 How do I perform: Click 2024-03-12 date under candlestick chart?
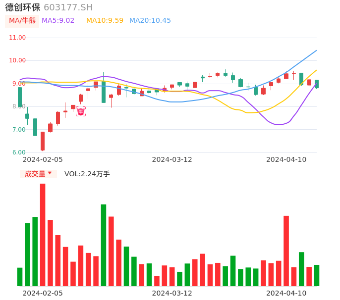coord(172,159)
